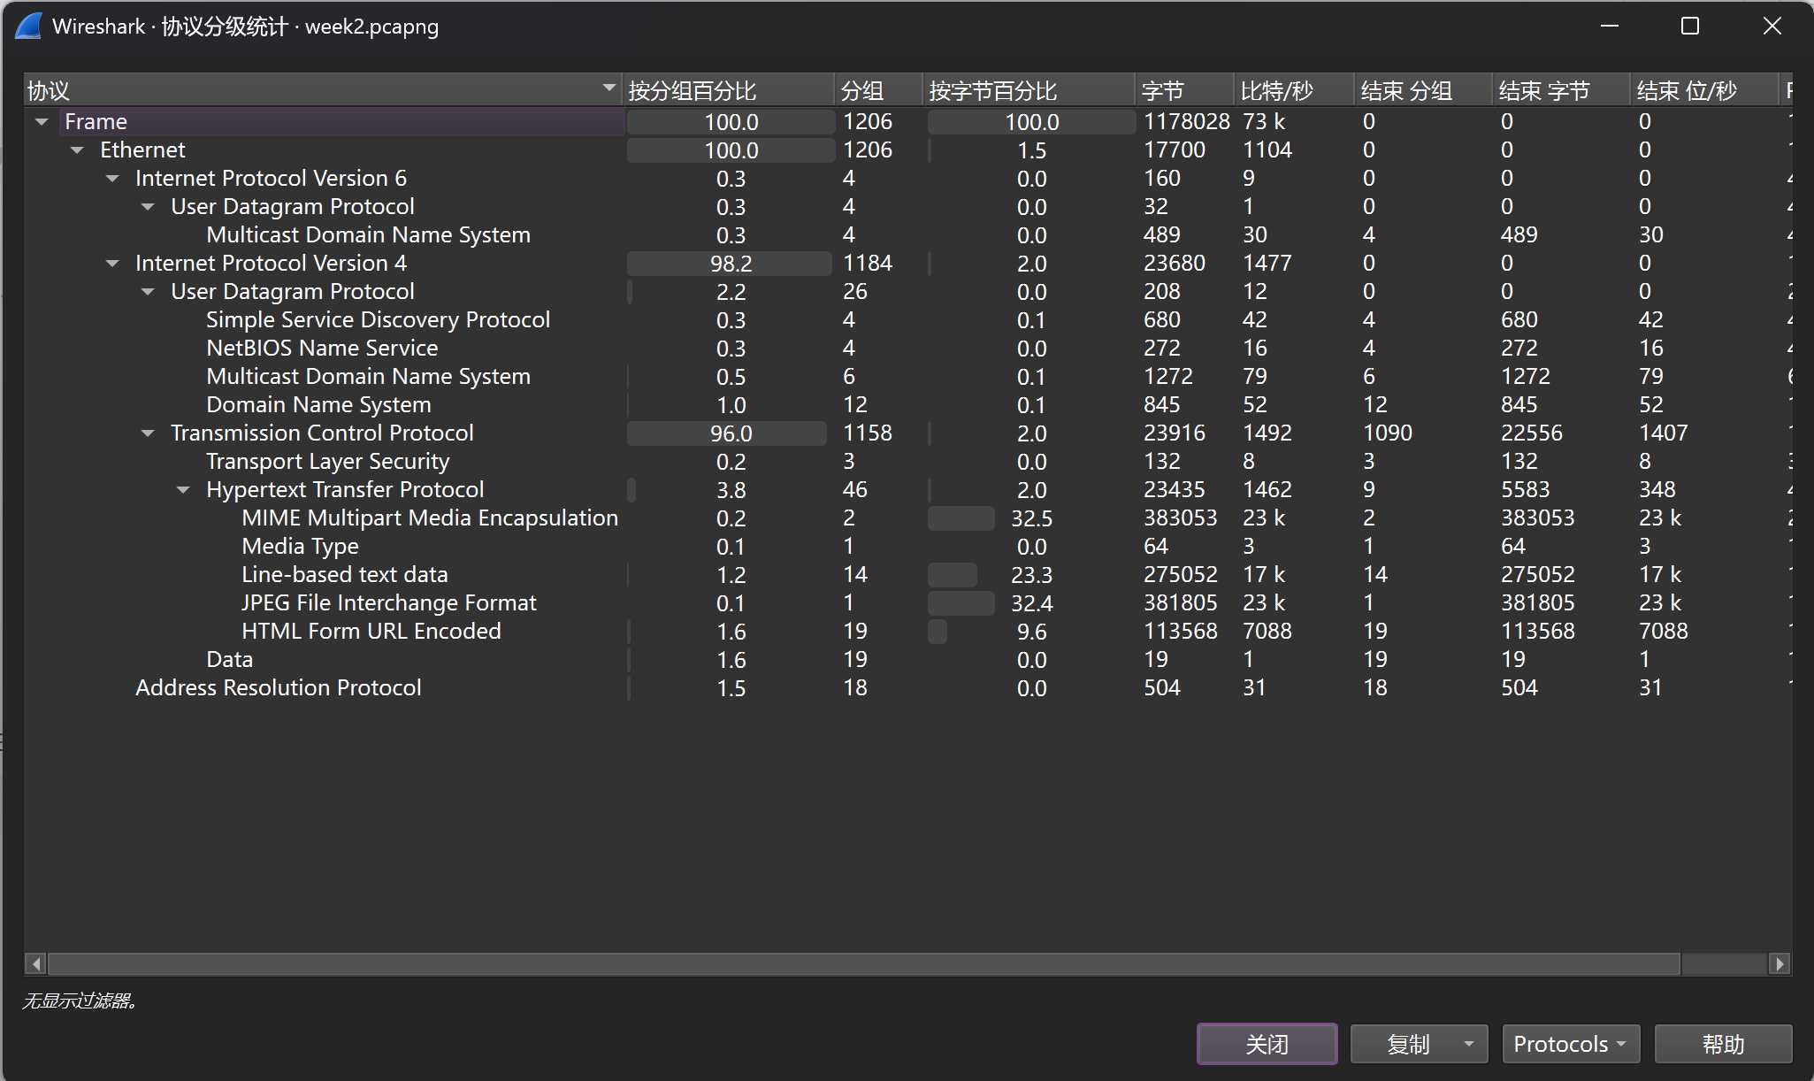Sort by 结束 字节 column header
Screen dimensions: 1814x1081
coord(1561,90)
